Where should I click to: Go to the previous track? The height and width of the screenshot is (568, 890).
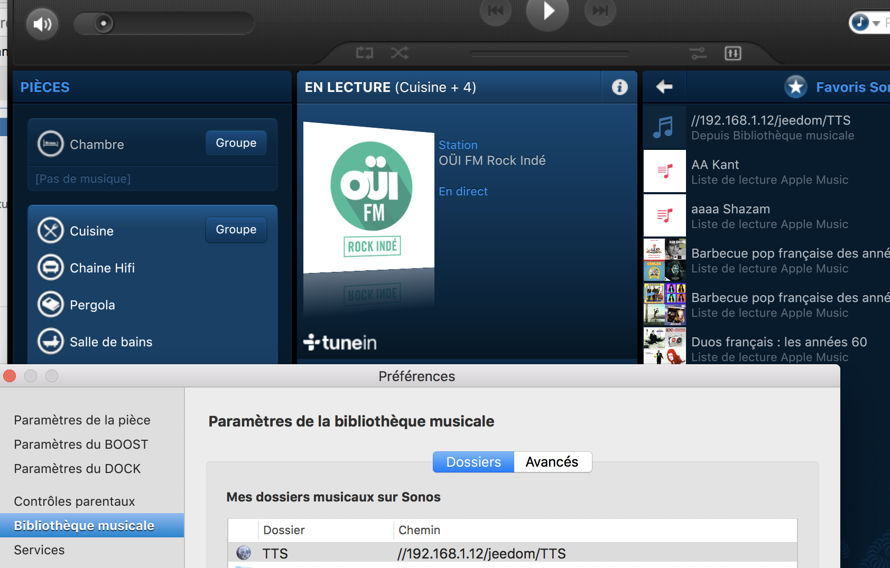[x=496, y=10]
